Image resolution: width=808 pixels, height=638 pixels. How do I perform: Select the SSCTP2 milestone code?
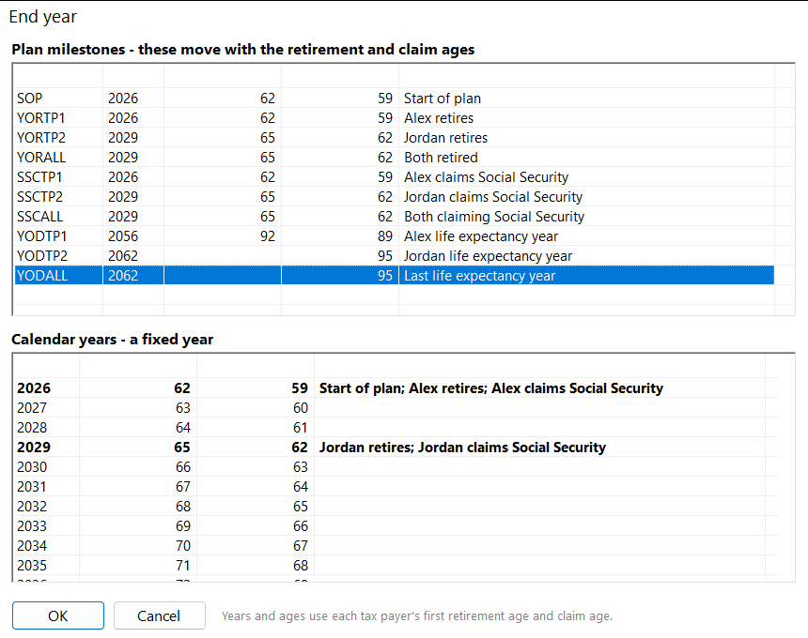pos(39,196)
